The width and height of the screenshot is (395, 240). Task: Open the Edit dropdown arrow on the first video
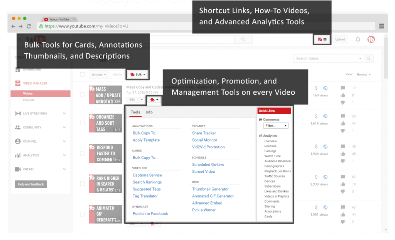142,100
